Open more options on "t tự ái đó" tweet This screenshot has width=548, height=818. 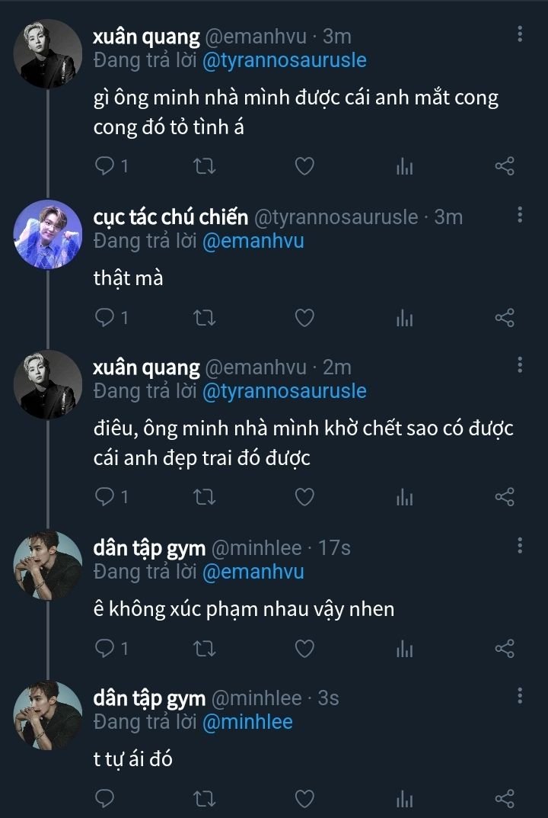520,696
